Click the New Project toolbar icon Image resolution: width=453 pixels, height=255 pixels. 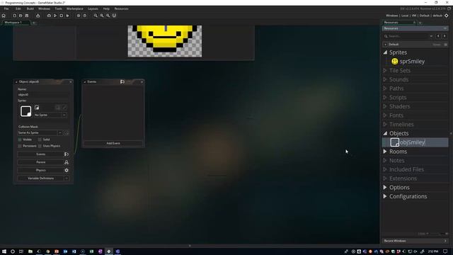(14, 16)
